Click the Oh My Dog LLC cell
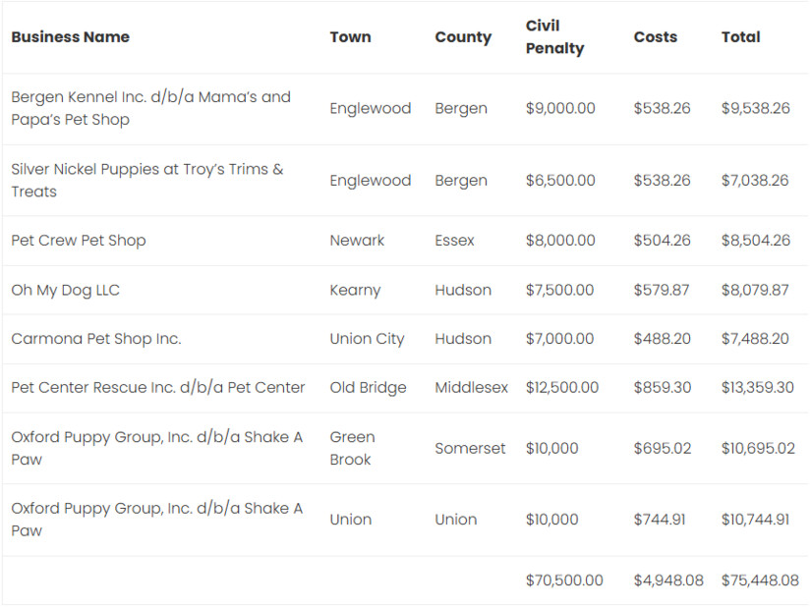The width and height of the screenshot is (811, 608). 65,290
